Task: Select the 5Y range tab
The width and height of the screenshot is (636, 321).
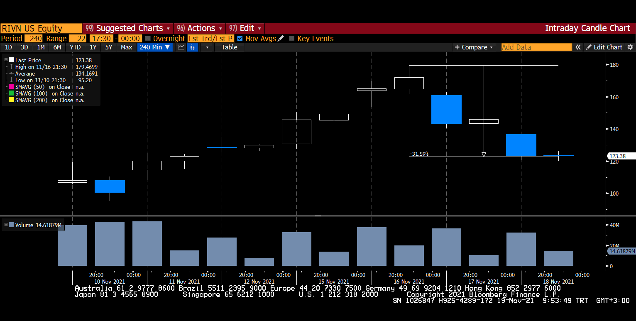Action: pyautogui.click(x=109, y=47)
